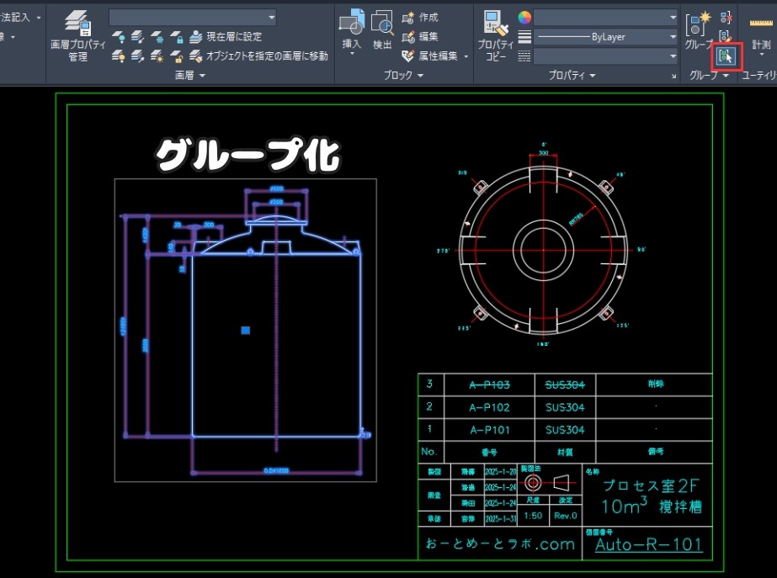Viewport: 777px width, 578px height.
Task: Click the layer unlock open-padlock icon
Action: 177,56
